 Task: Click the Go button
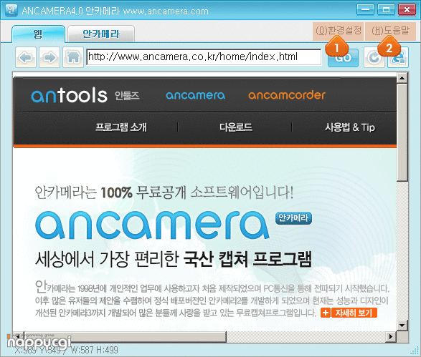point(343,57)
